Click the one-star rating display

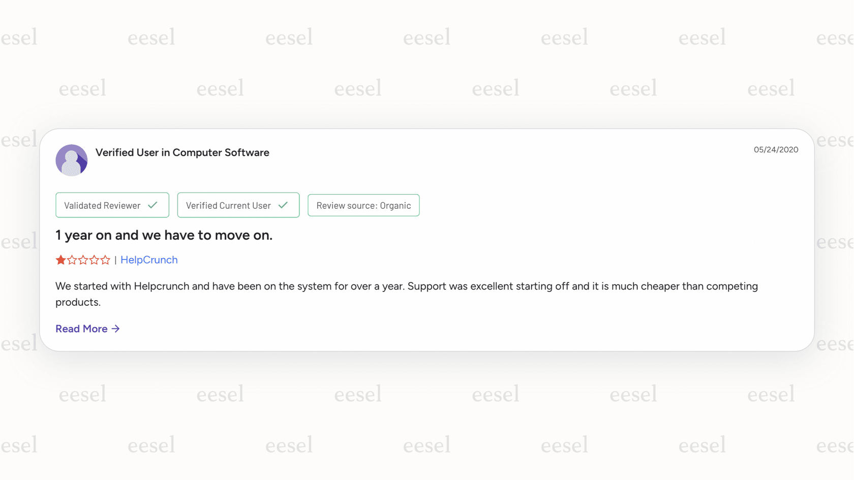tap(83, 260)
